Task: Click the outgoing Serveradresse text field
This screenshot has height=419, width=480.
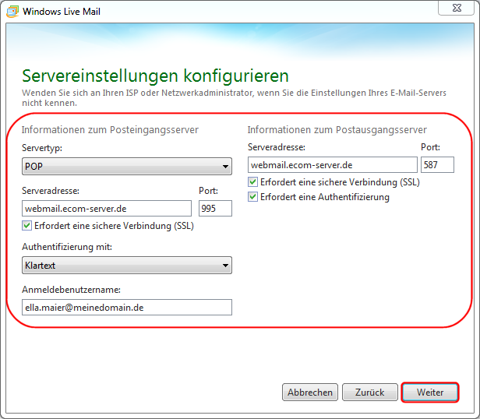Action: (333, 164)
